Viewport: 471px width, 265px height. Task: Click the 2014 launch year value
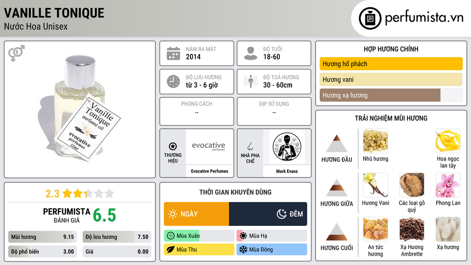point(193,57)
